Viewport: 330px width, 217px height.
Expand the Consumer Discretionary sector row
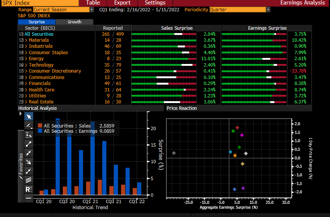click(x=26, y=71)
